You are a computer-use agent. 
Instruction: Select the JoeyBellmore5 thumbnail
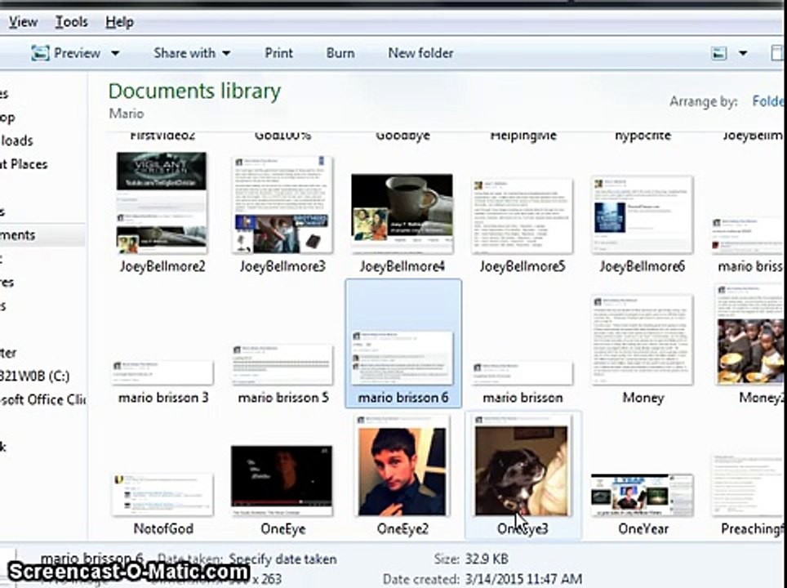pos(522,216)
